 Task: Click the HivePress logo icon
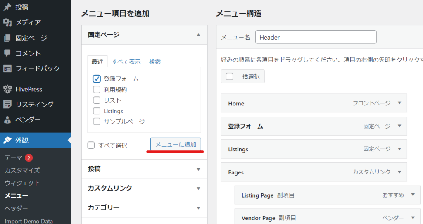coord(7,89)
